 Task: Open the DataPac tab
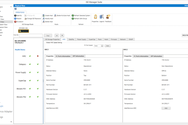click(71, 39)
